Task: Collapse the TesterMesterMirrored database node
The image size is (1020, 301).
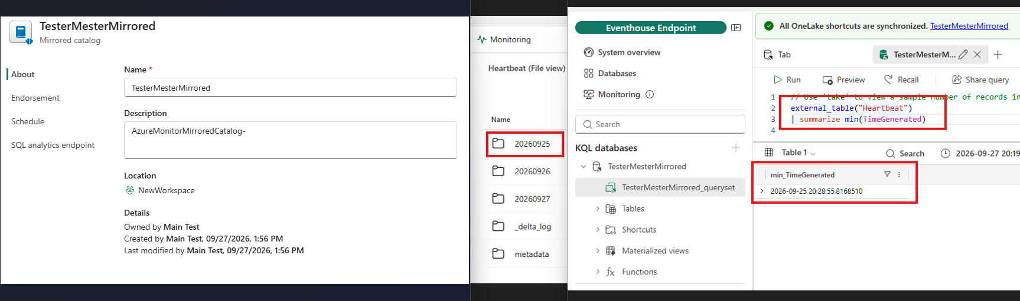Action: tap(584, 167)
